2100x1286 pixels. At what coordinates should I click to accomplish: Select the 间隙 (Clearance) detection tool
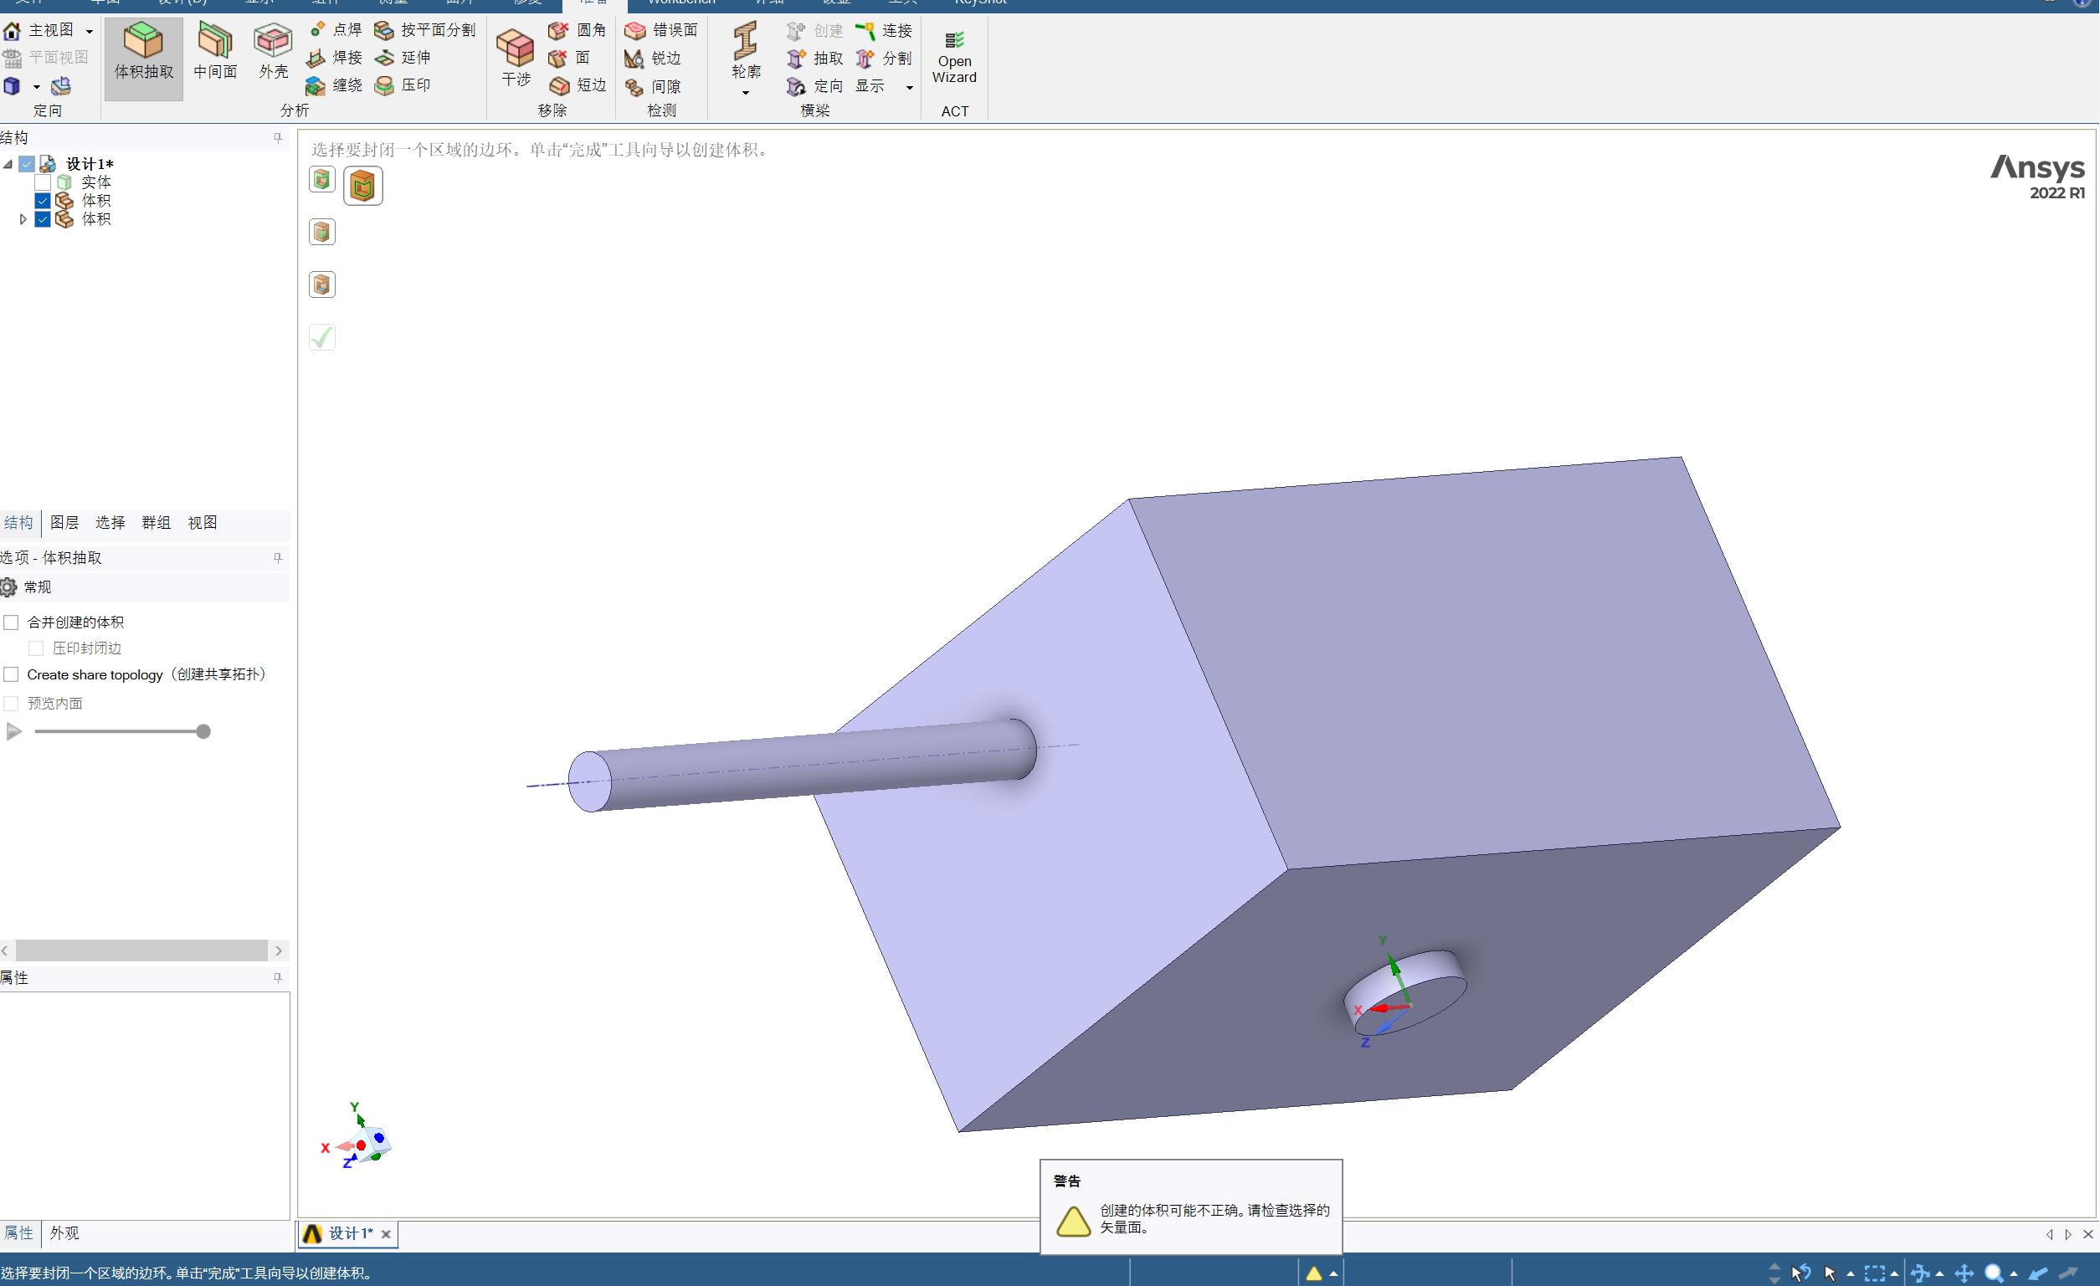coord(653,86)
